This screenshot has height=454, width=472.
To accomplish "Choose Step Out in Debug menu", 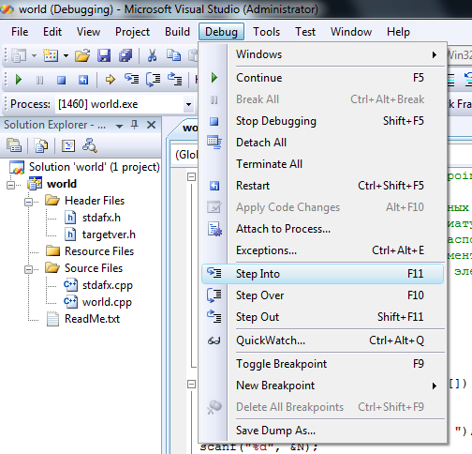I will [322, 317].
